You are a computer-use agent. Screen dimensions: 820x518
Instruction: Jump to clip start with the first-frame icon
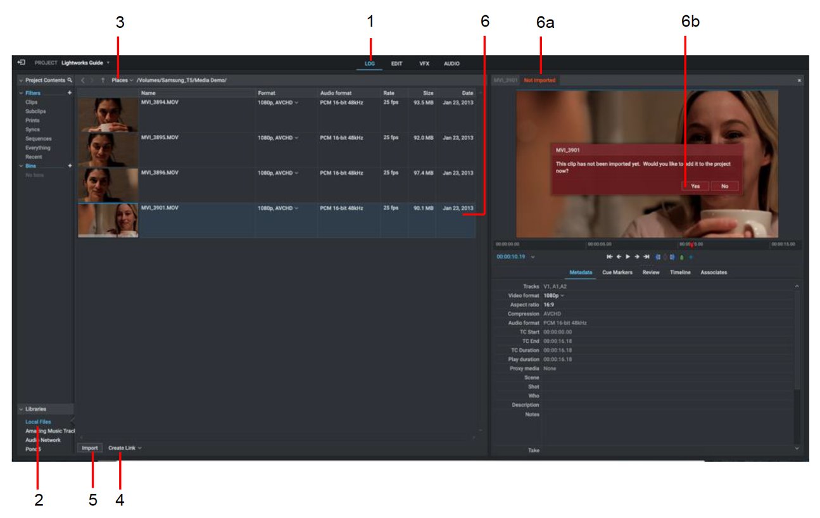pyautogui.click(x=610, y=256)
